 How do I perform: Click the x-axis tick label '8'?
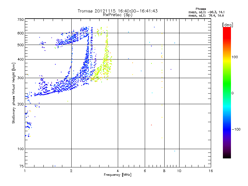click(x=164, y=171)
